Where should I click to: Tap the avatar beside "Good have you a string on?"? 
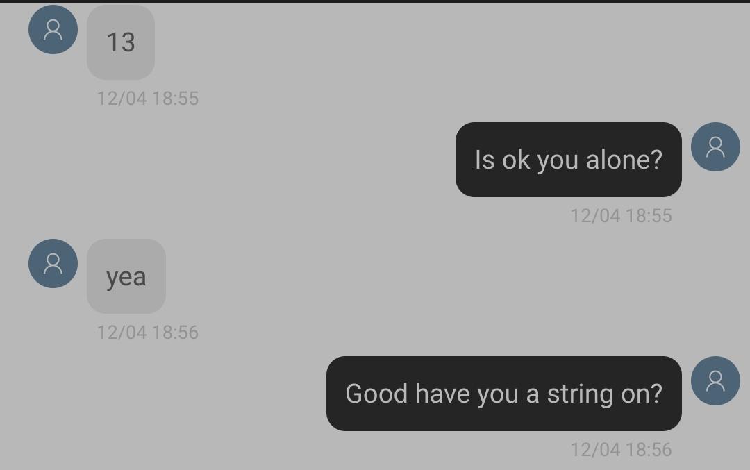pyautogui.click(x=715, y=380)
